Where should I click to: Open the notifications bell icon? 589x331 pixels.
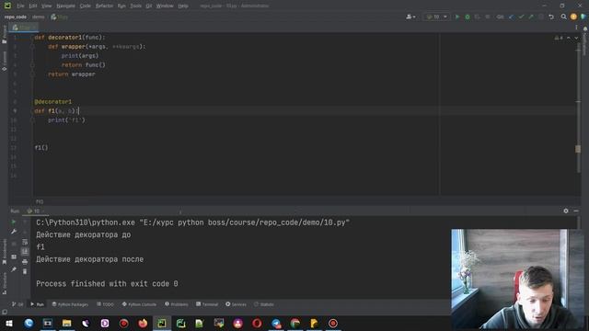[585, 29]
